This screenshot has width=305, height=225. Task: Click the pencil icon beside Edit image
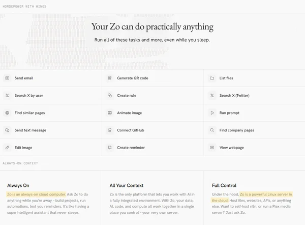(7, 147)
